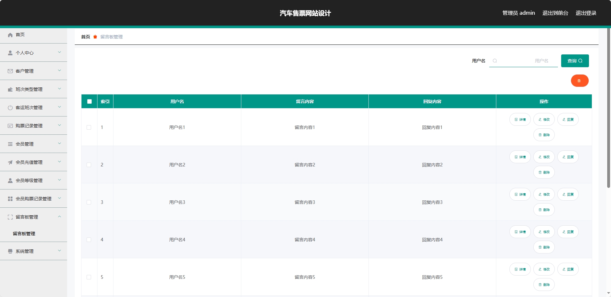Click the 用户名 search input field
The height and width of the screenshot is (297, 611).
(524, 61)
